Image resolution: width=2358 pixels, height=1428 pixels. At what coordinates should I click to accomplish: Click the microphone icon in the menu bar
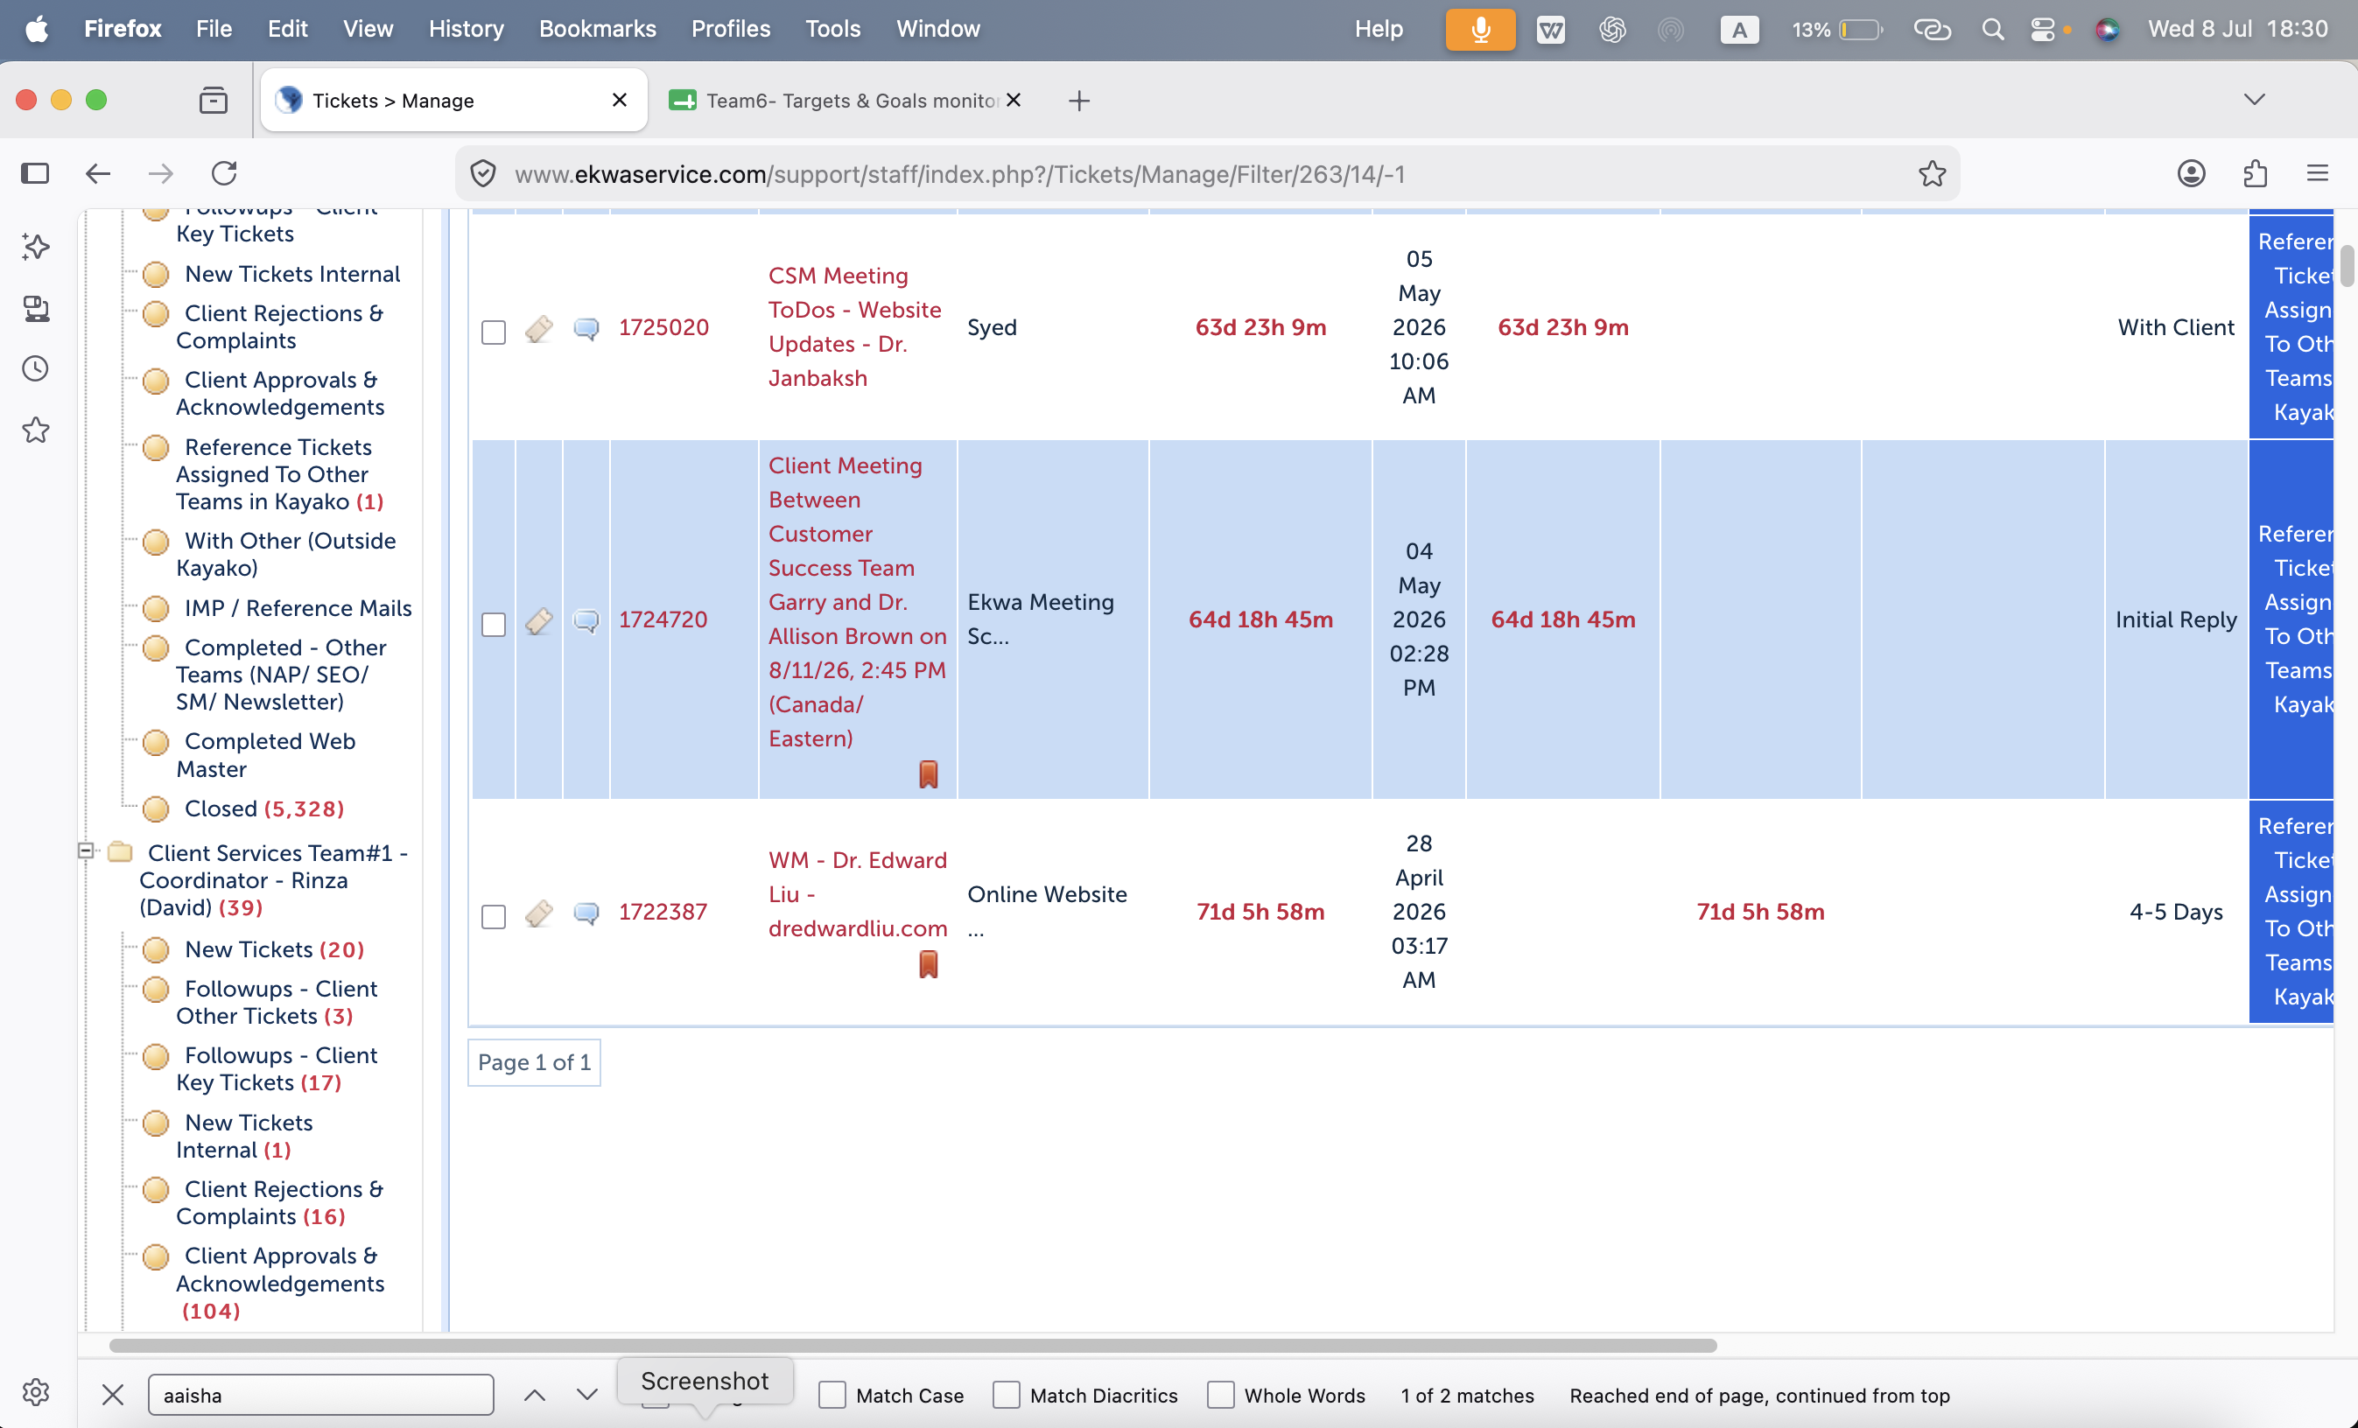point(1479,29)
